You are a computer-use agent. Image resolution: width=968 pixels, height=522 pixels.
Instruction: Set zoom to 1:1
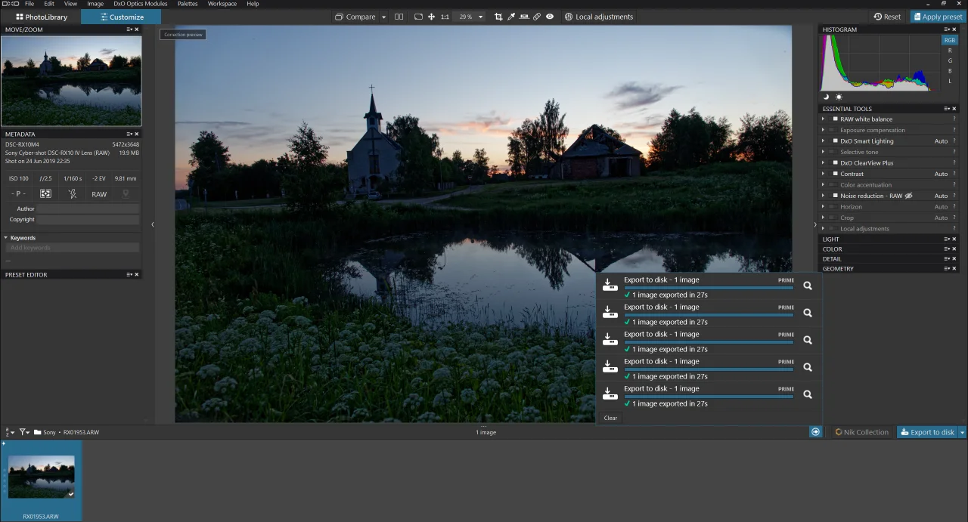pos(445,17)
